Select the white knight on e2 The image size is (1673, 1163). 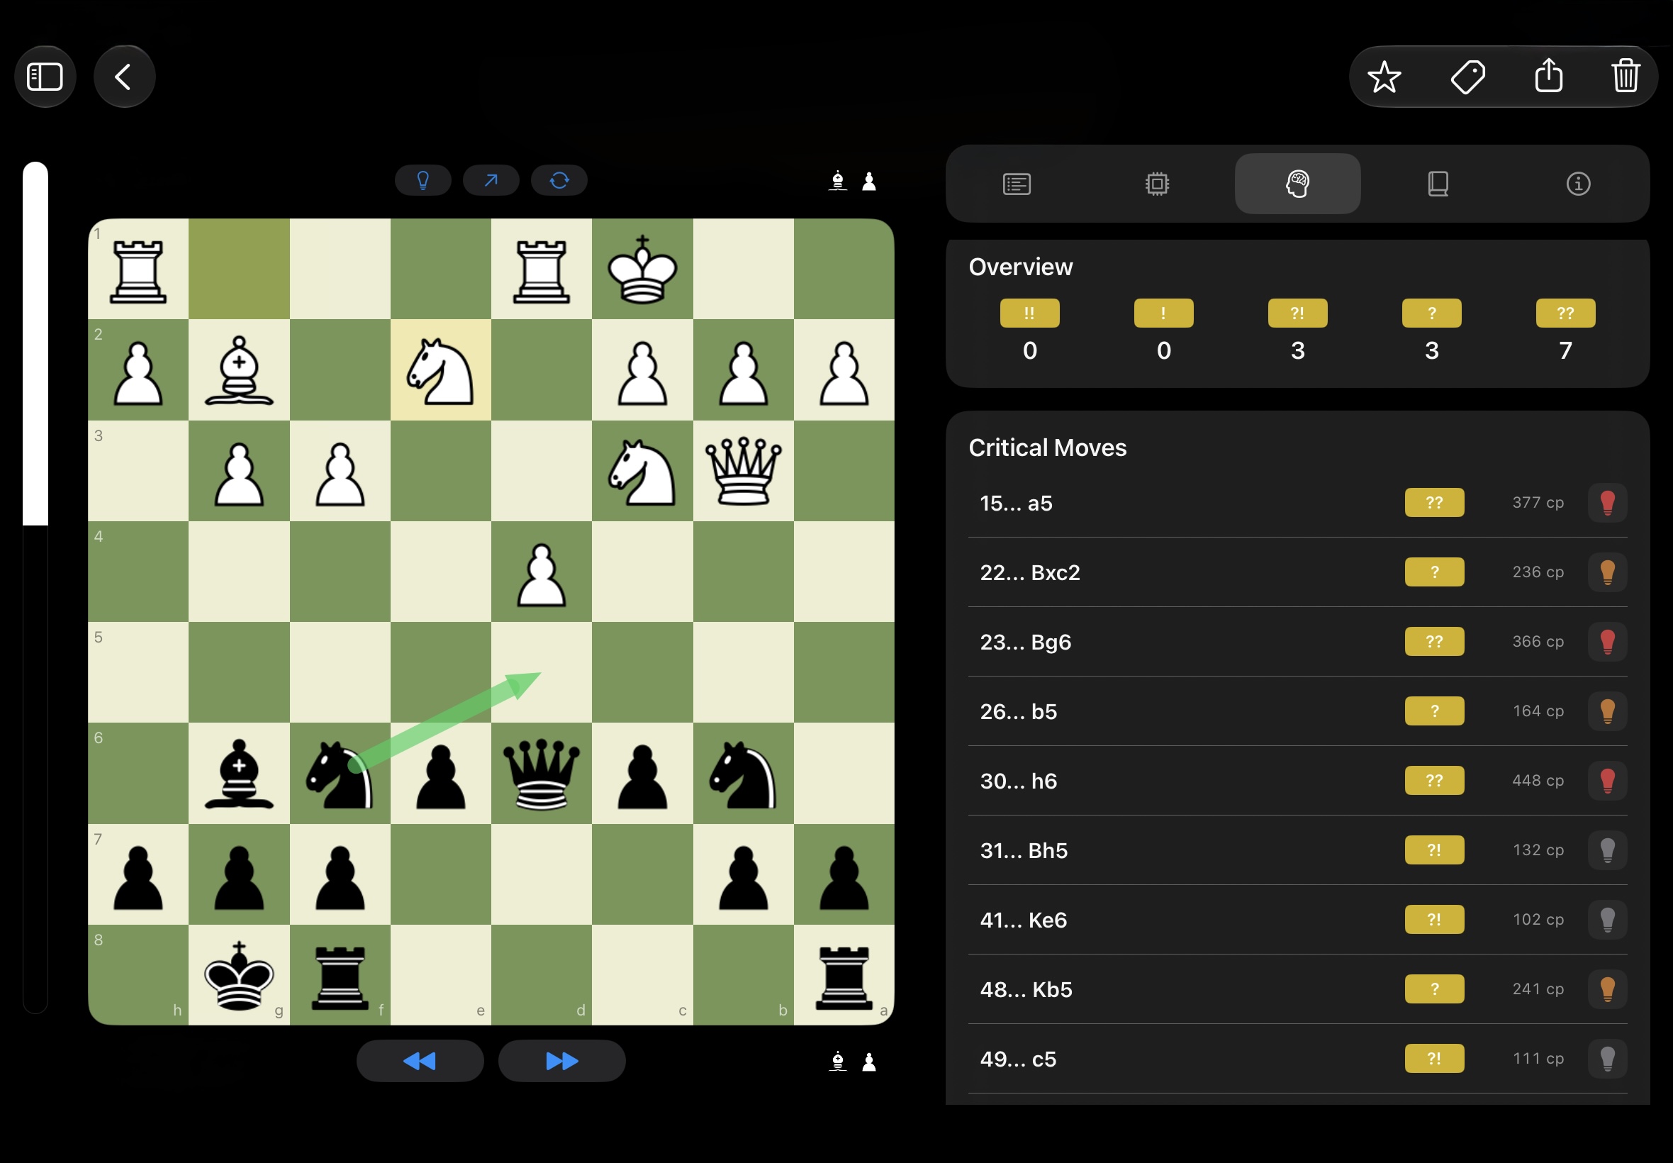click(x=441, y=370)
